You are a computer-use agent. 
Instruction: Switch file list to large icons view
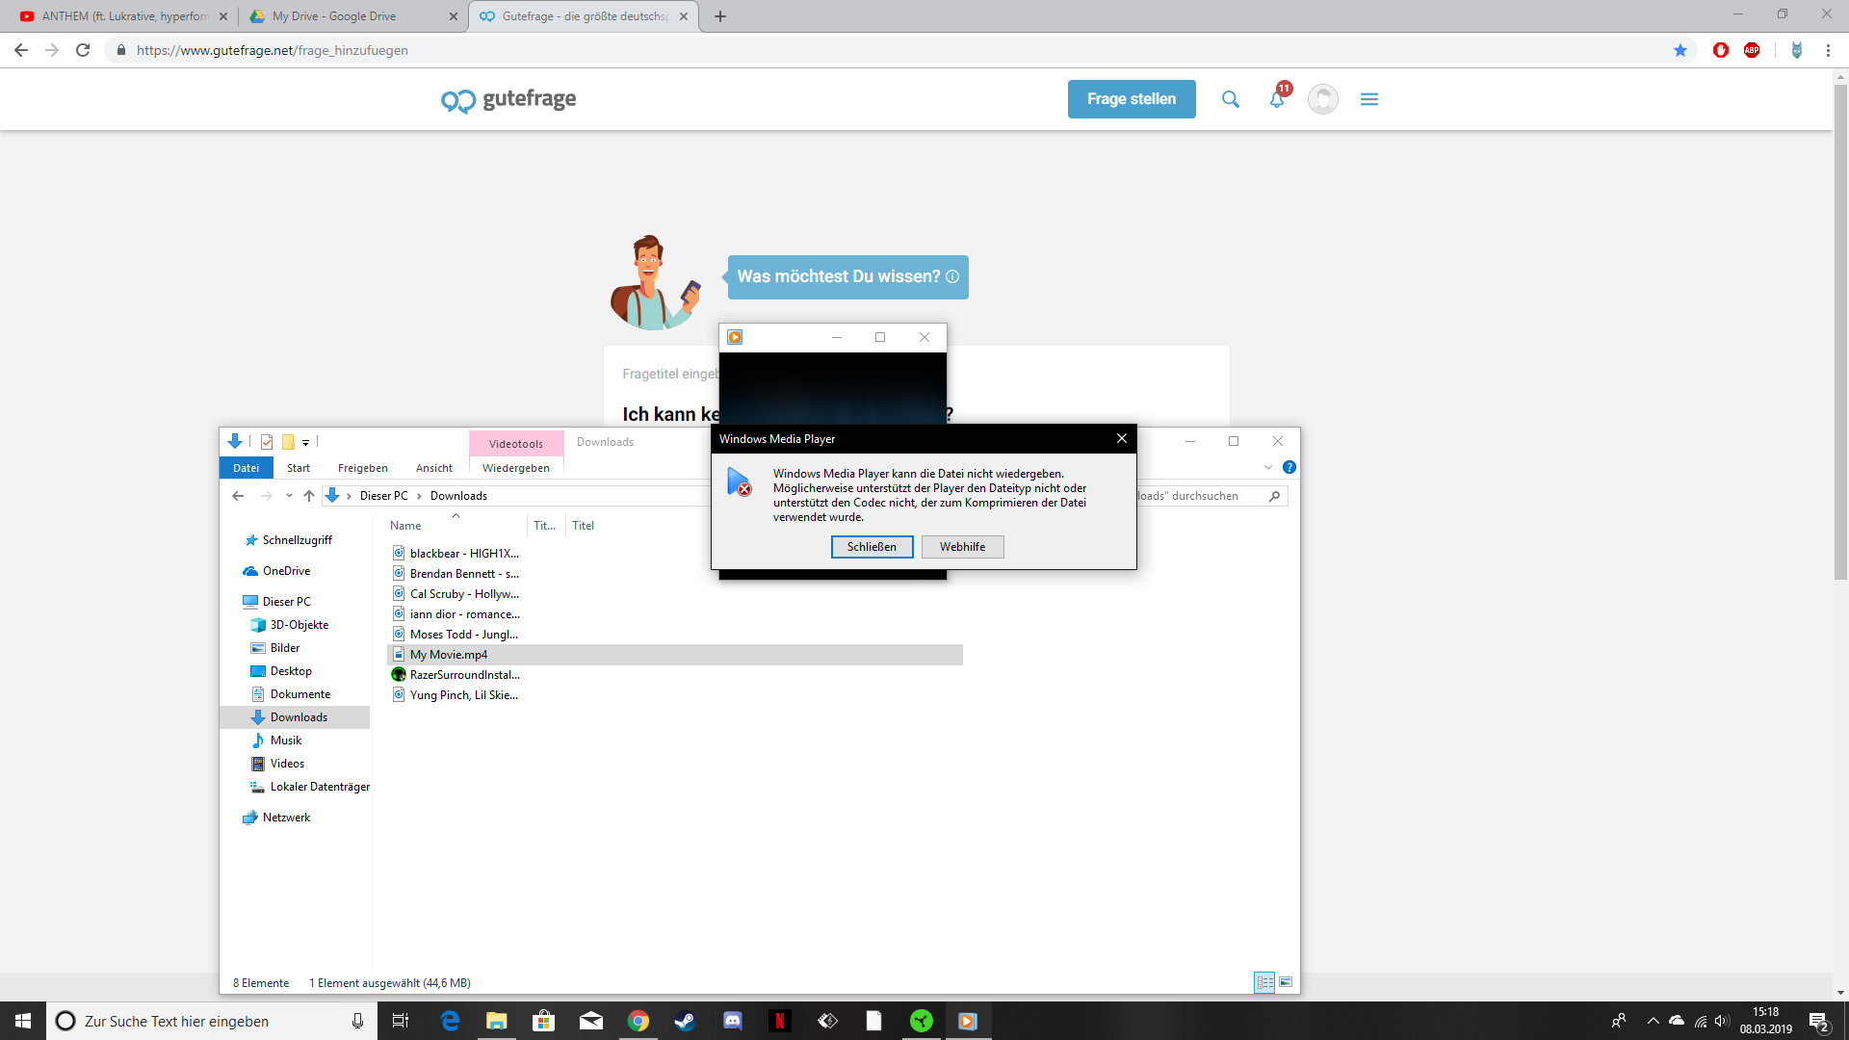coord(1288,983)
